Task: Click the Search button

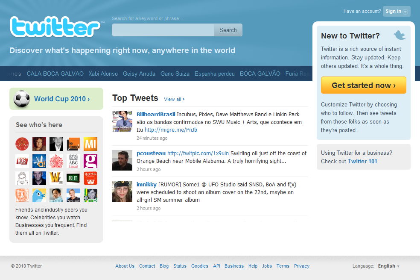Action: point(228,30)
